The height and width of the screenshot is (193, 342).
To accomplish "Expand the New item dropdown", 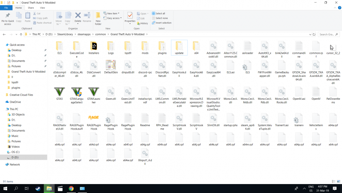I will click(x=112, y=14).
